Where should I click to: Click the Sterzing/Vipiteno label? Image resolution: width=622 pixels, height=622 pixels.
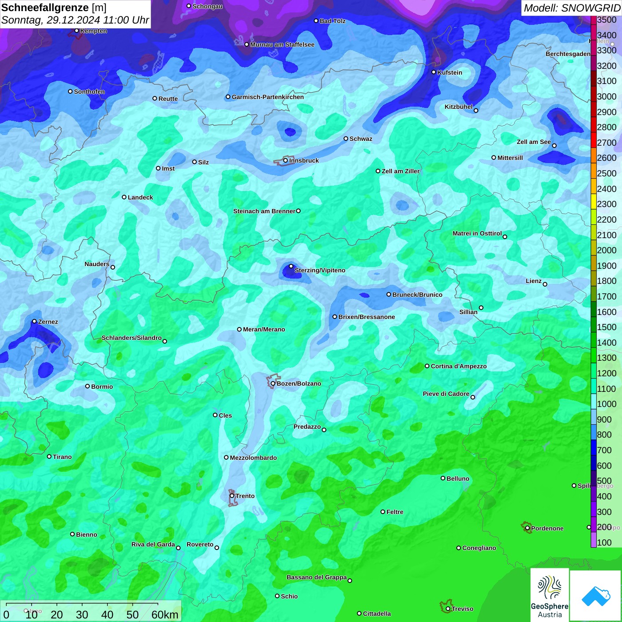pos(320,270)
